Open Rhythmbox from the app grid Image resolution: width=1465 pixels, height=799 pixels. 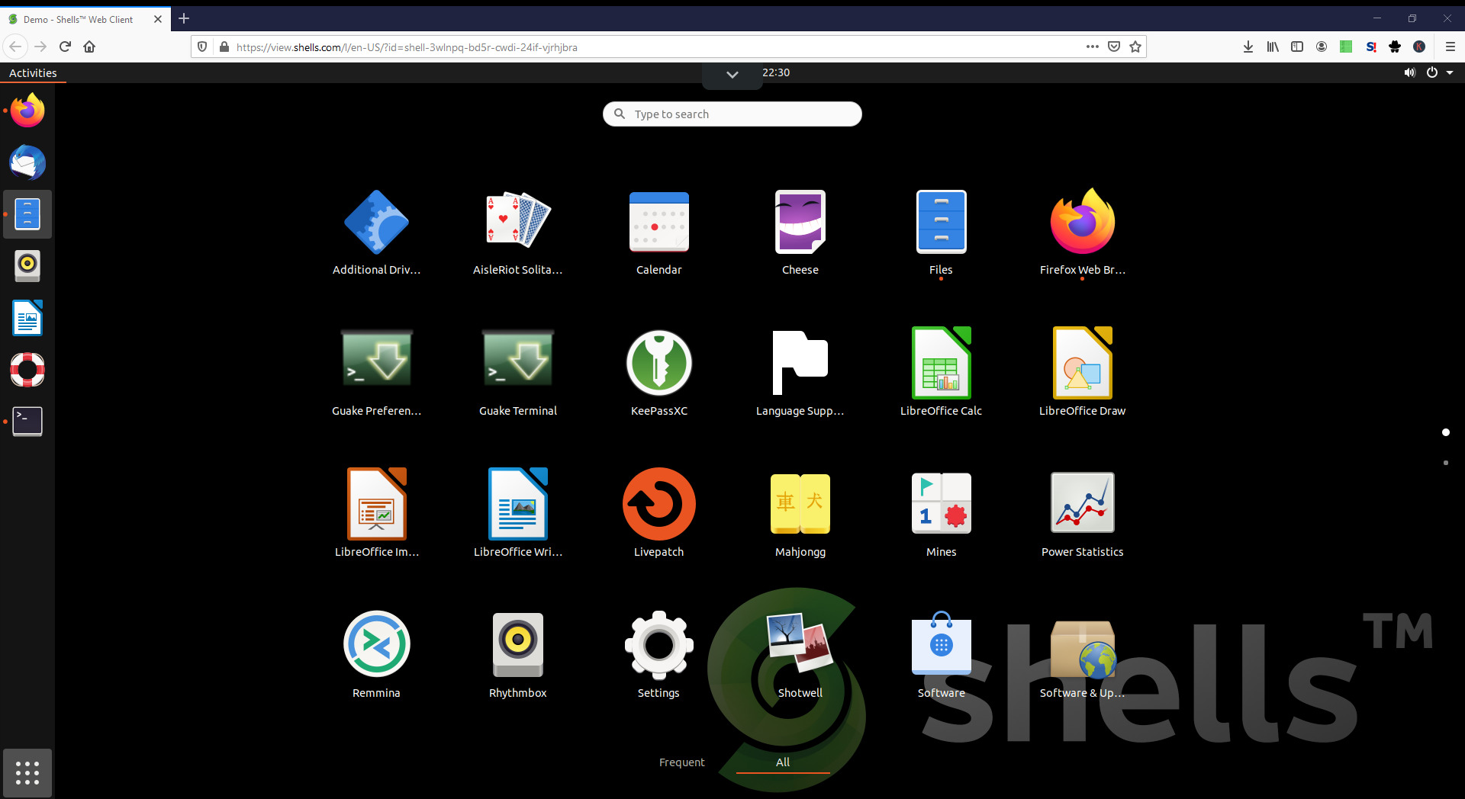(518, 656)
